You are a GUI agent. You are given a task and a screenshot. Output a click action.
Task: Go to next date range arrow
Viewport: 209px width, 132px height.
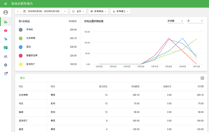pyautogui.click(x=65, y=11)
